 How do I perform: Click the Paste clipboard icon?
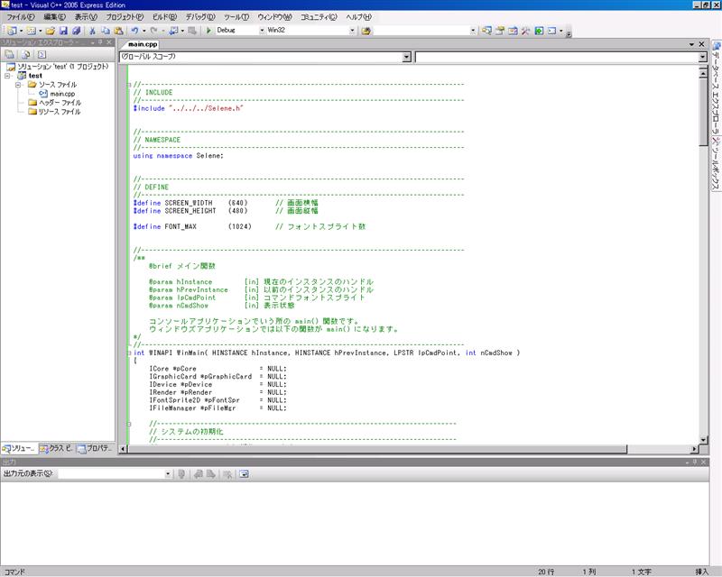[118, 31]
